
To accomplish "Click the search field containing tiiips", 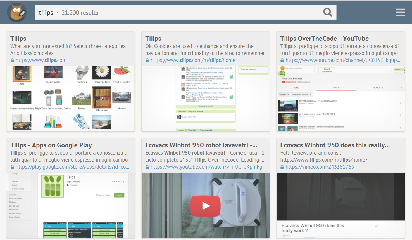I will [179, 13].
